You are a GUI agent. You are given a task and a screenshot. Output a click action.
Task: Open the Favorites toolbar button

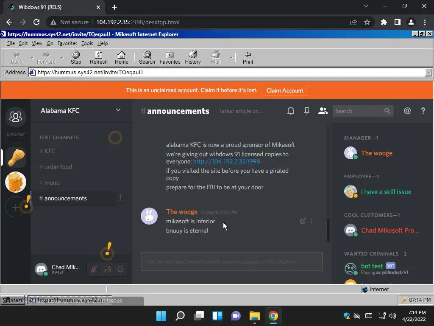point(170,58)
